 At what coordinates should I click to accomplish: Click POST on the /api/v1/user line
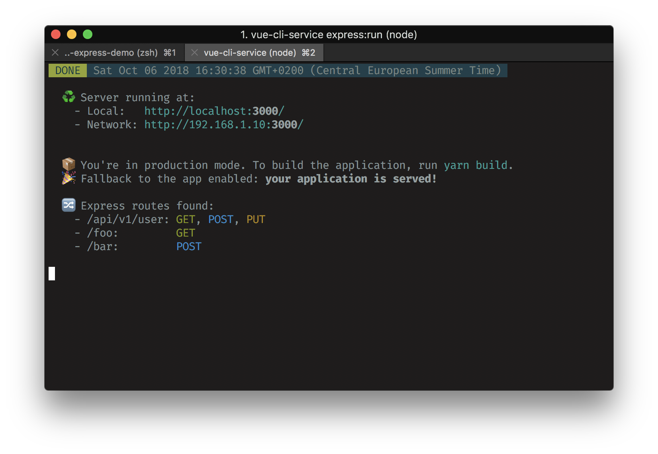coord(221,219)
